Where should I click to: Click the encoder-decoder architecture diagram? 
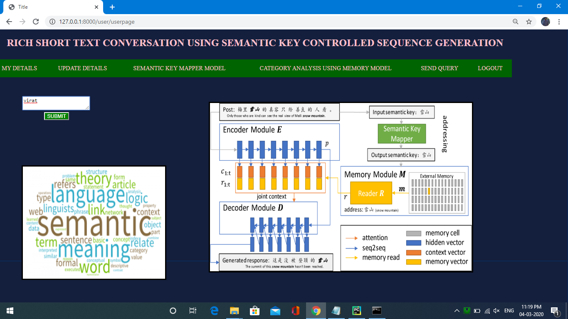coord(341,187)
